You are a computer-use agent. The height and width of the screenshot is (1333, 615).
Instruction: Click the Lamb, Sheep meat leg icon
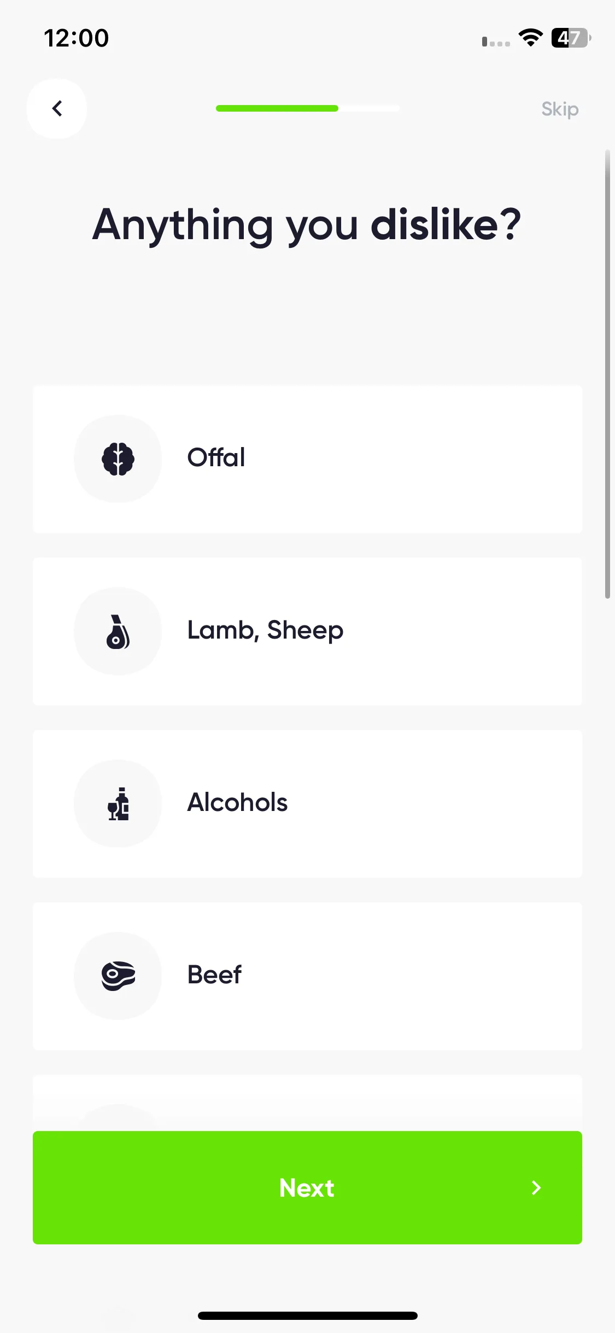(x=118, y=631)
